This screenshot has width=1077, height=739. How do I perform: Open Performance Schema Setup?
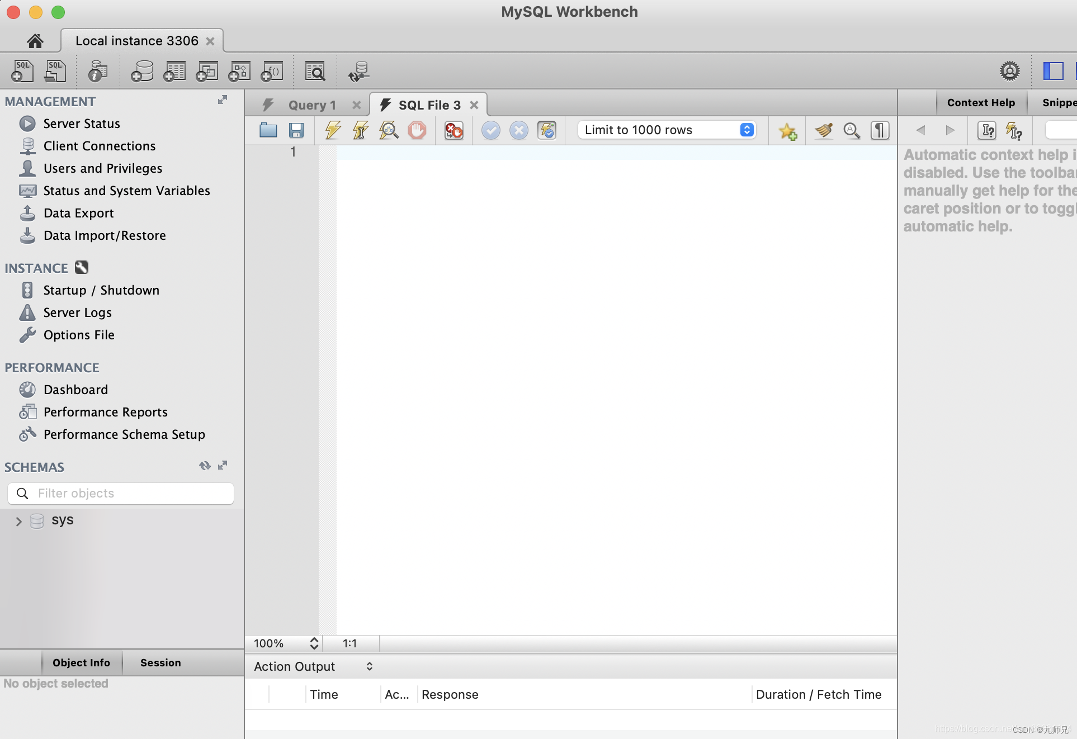tap(124, 434)
